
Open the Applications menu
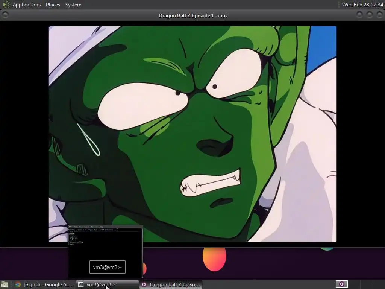[x=27, y=5]
